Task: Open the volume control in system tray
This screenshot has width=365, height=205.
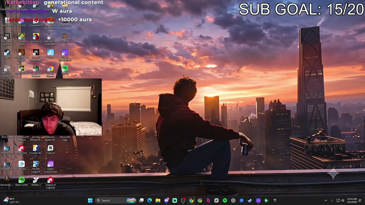Action: pyautogui.click(x=342, y=200)
